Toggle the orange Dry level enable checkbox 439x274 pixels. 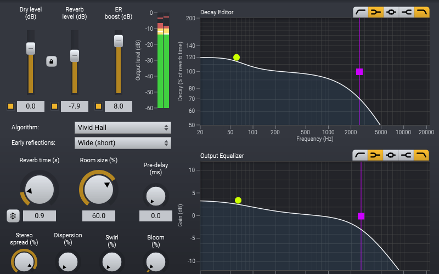(10, 106)
